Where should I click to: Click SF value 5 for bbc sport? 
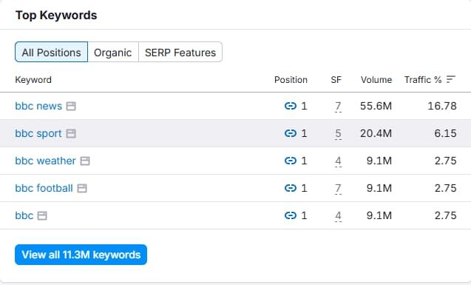coord(338,133)
